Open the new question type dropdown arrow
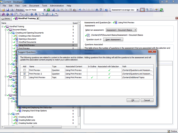This screenshot has height=133, width=178. pyautogui.click(x=23, y=14)
